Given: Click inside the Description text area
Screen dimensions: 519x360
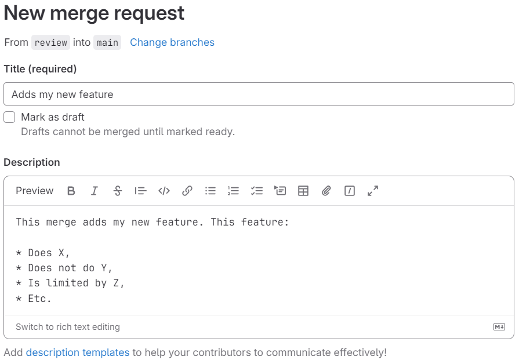Looking at the screenshot, I should pos(259,260).
